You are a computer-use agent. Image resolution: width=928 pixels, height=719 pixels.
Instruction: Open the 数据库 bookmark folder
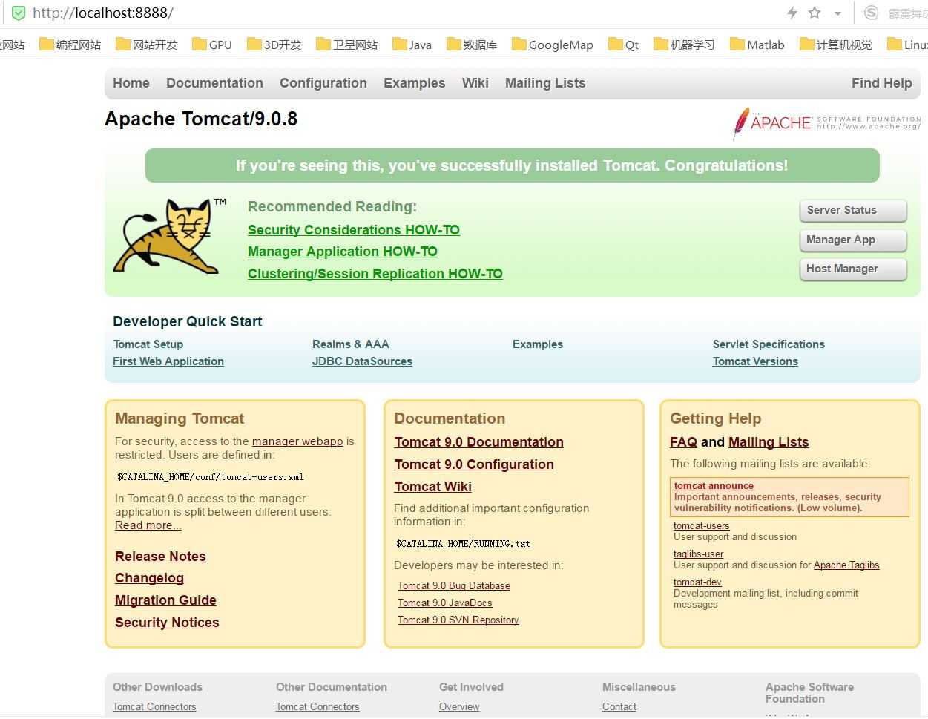pos(472,45)
